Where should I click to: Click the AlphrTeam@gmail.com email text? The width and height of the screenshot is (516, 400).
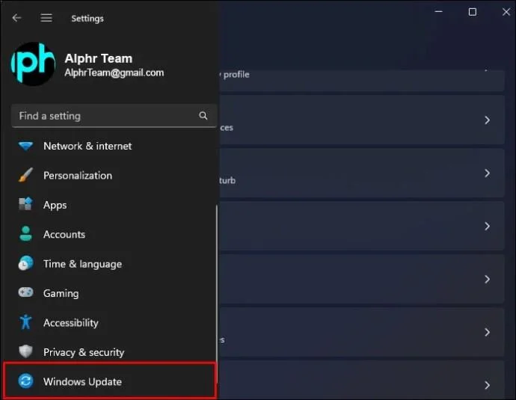click(114, 73)
